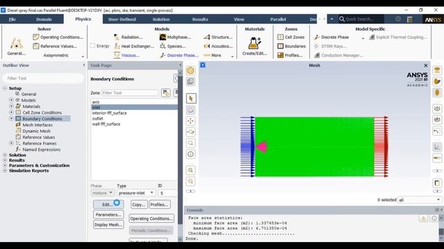Viewport: 444px width, 249px height.
Task: Switch to the User-Defined ribbon tab
Action: pyautogui.click(x=122, y=19)
